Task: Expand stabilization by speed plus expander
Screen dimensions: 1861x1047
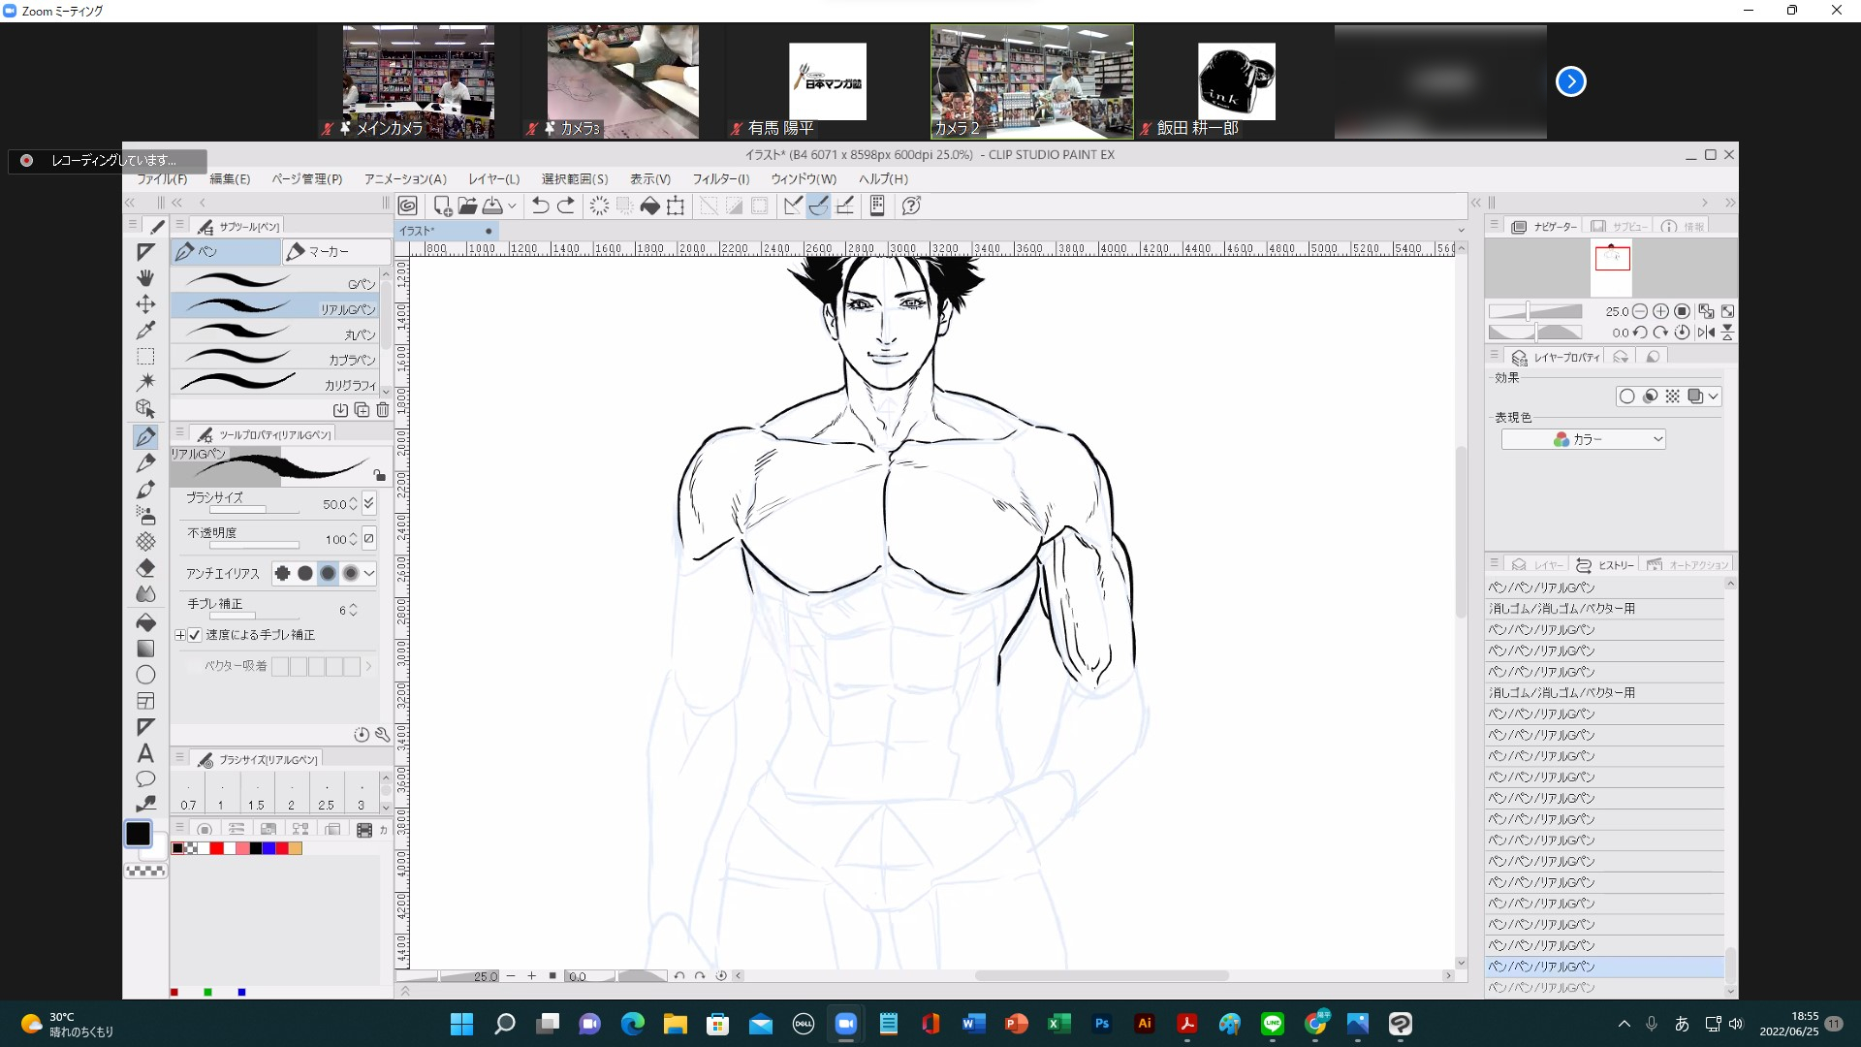Action: pyautogui.click(x=180, y=635)
